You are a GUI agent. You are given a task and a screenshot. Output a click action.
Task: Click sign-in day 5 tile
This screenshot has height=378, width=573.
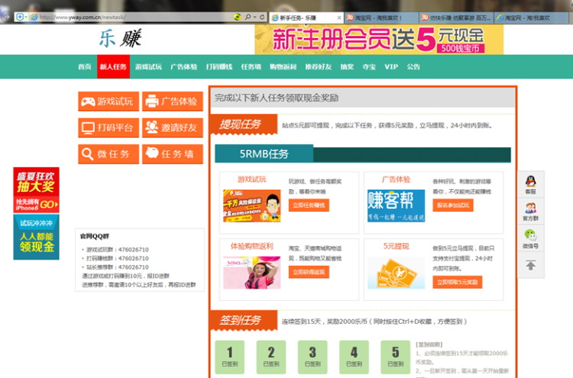point(396,357)
